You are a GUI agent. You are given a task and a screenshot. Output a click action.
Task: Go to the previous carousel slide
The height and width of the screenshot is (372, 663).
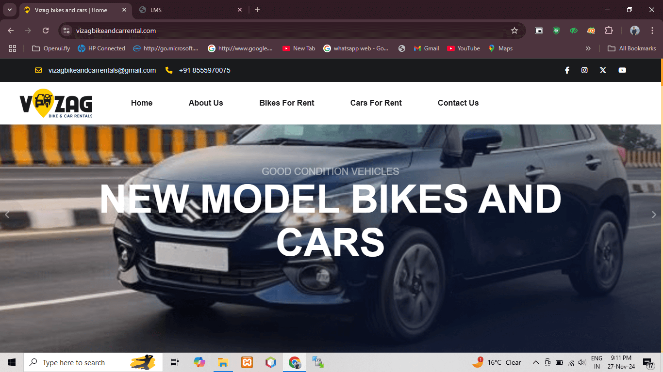click(x=7, y=215)
